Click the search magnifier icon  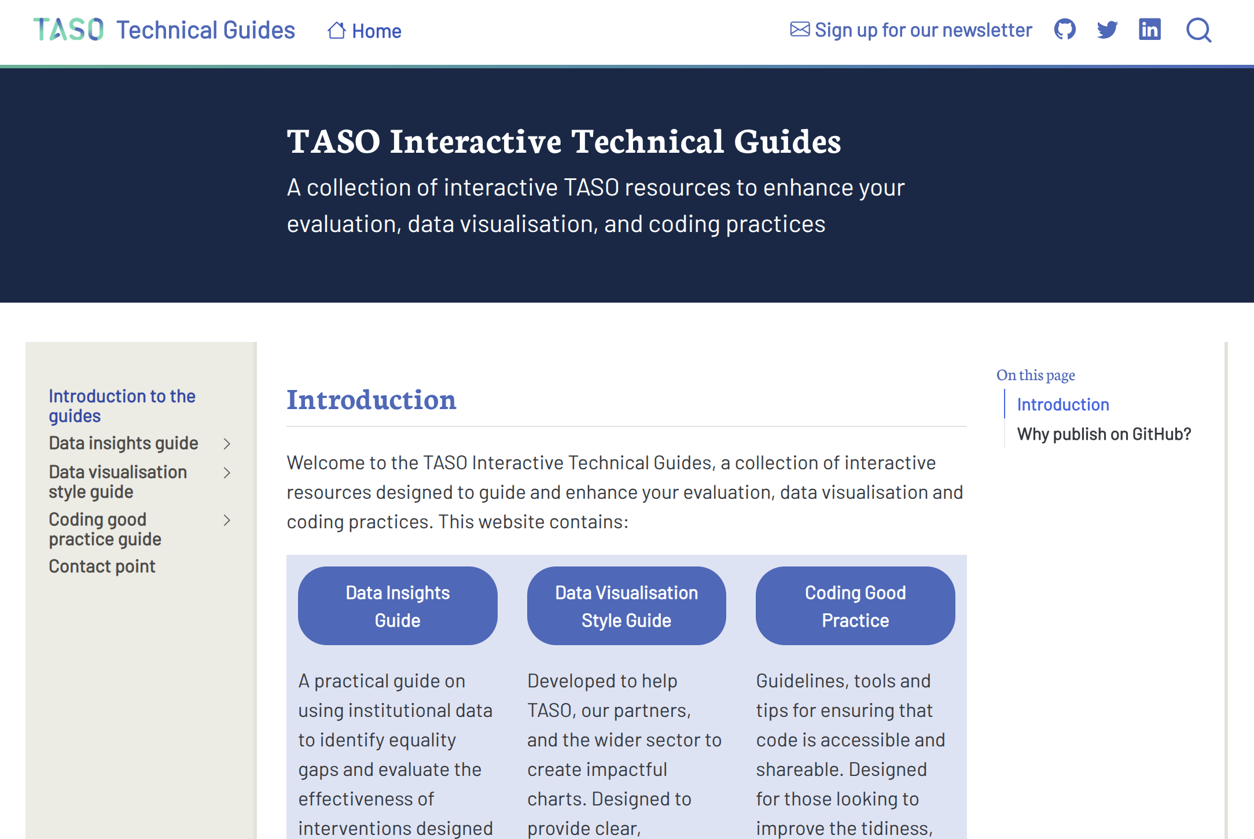[1198, 30]
